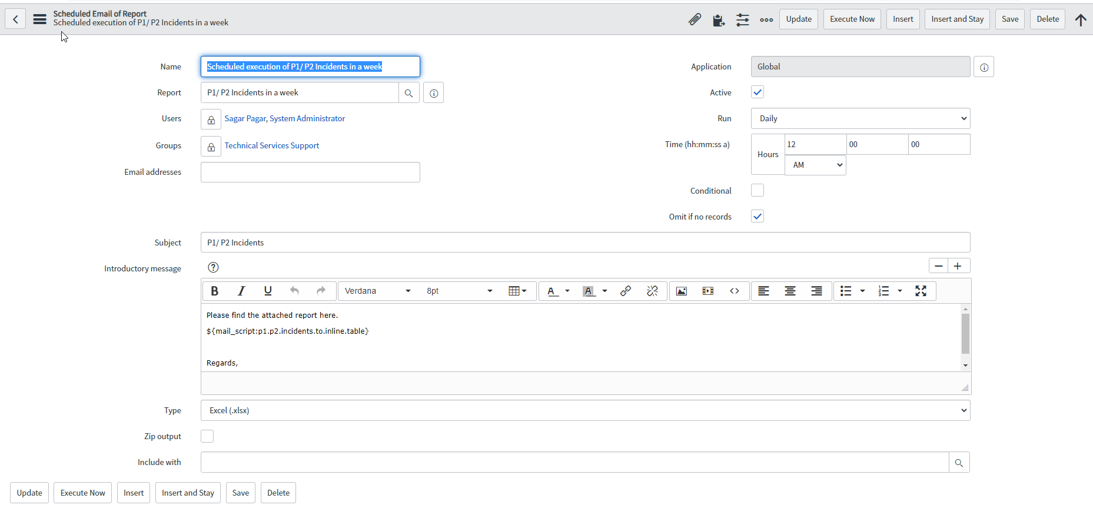The image size is (1093, 508).
Task: Open personalize form sliders icon
Action: point(743,20)
